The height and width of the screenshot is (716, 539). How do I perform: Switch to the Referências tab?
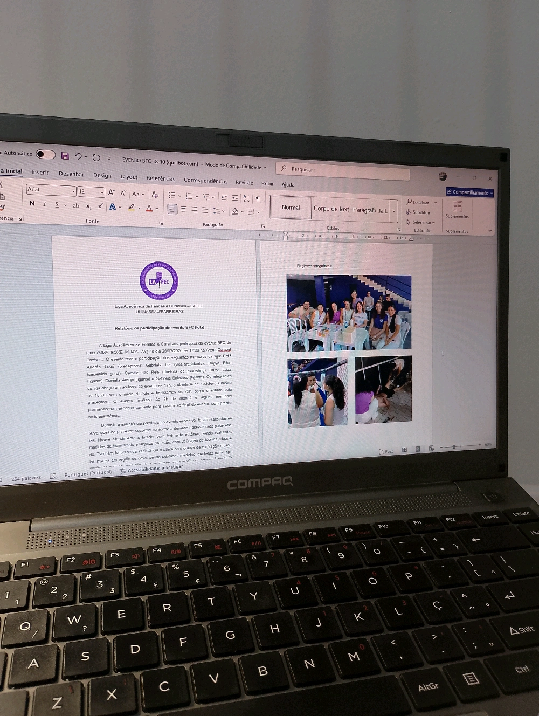coord(161,178)
